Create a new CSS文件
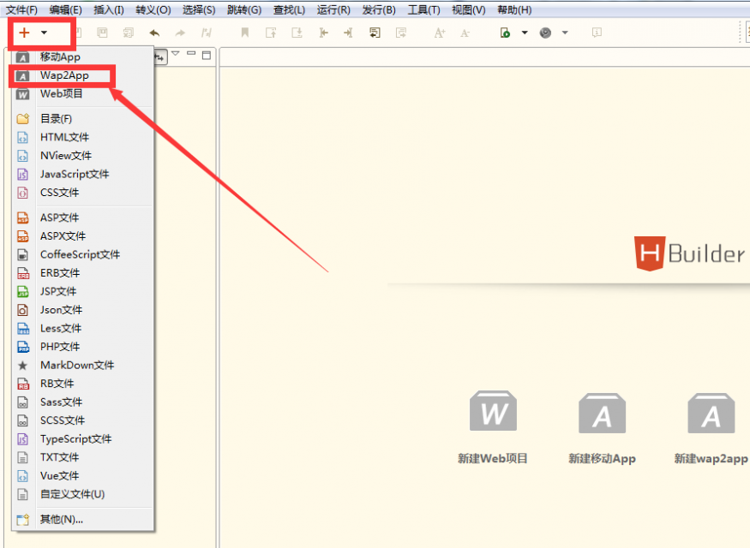This screenshot has width=750, height=548. coord(82,193)
